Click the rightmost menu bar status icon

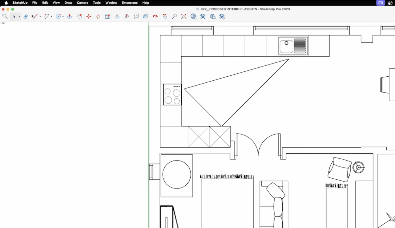tap(390, 3)
